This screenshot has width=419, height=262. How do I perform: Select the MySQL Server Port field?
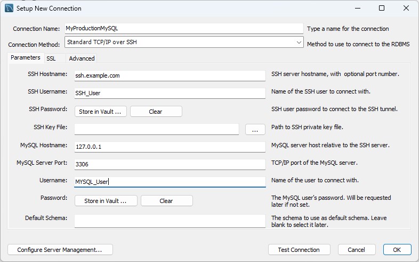point(170,164)
